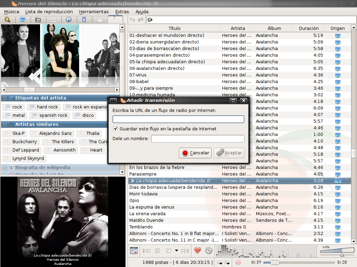Open the Herramientas menu

(x=94, y=11)
